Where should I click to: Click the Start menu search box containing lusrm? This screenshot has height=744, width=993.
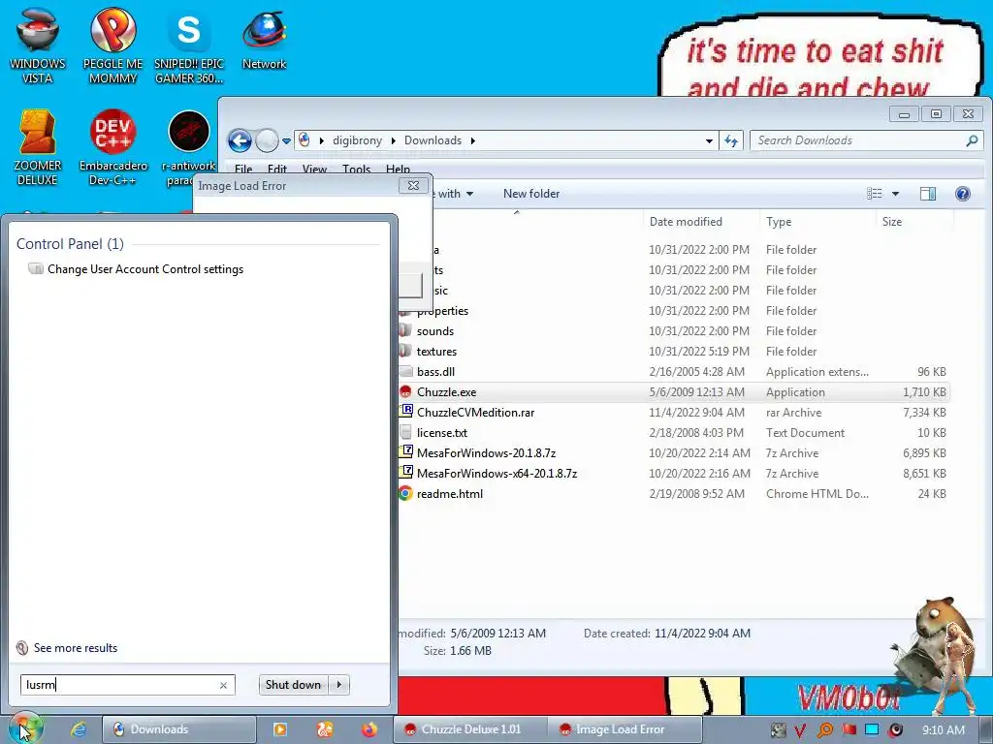(x=127, y=685)
